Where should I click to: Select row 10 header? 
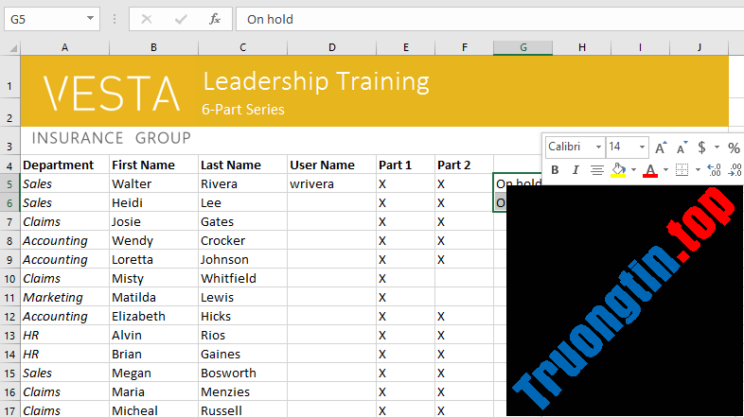coord(10,279)
